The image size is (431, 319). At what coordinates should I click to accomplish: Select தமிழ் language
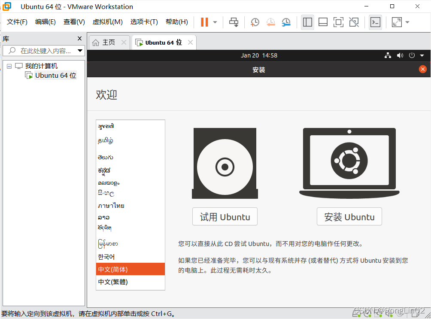click(131, 140)
